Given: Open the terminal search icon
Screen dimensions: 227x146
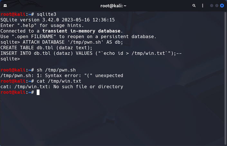Looking at the screenshot, I should [x=194, y=5].
